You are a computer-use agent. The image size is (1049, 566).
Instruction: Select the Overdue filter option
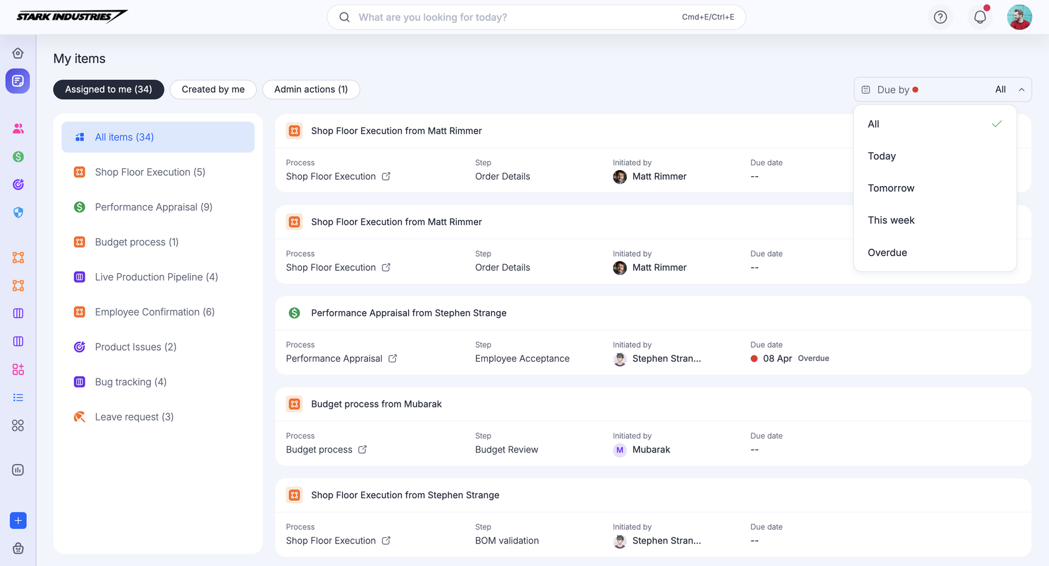coord(887,253)
